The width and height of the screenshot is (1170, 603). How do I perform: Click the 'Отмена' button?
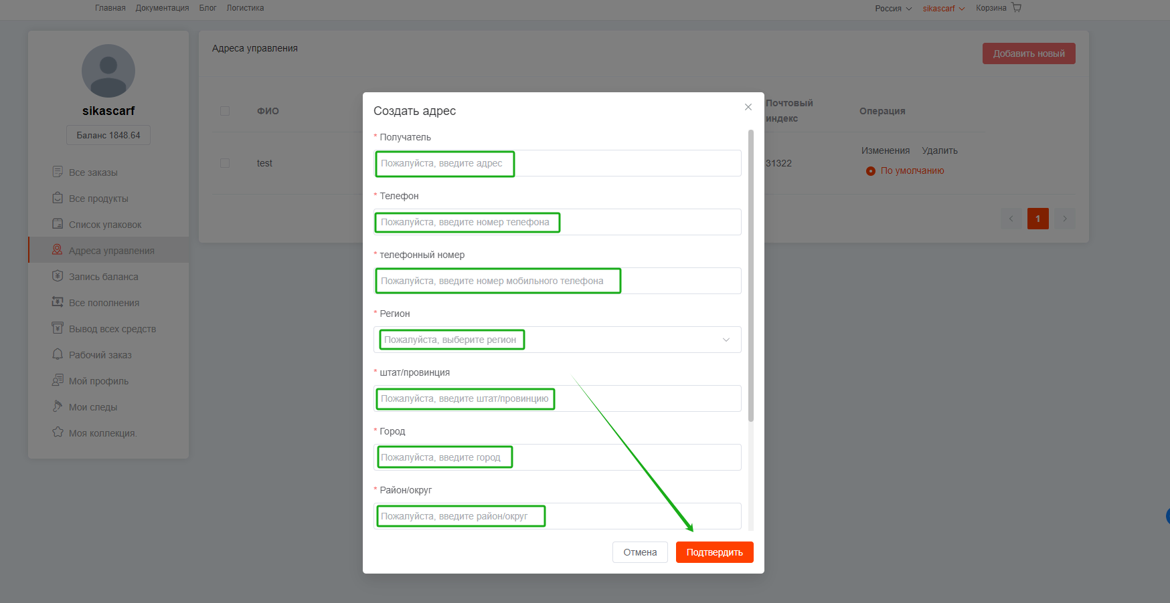click(x=640, y=552)
